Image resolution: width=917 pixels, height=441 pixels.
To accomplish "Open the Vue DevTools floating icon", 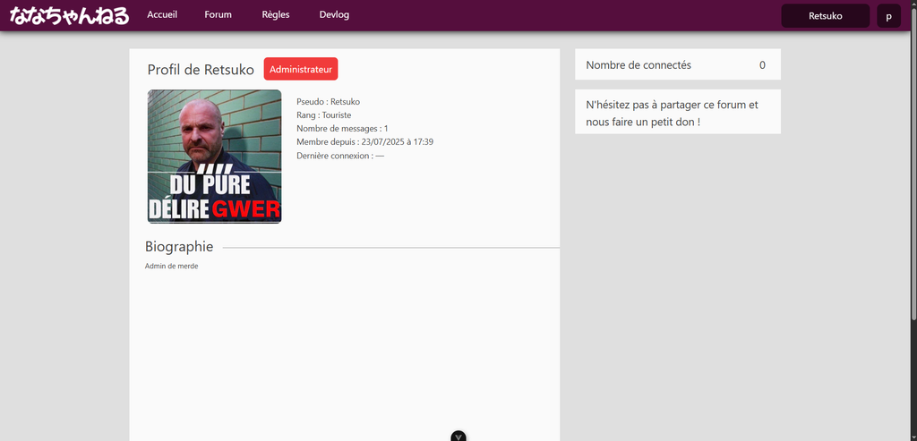I will click(458, 437).
